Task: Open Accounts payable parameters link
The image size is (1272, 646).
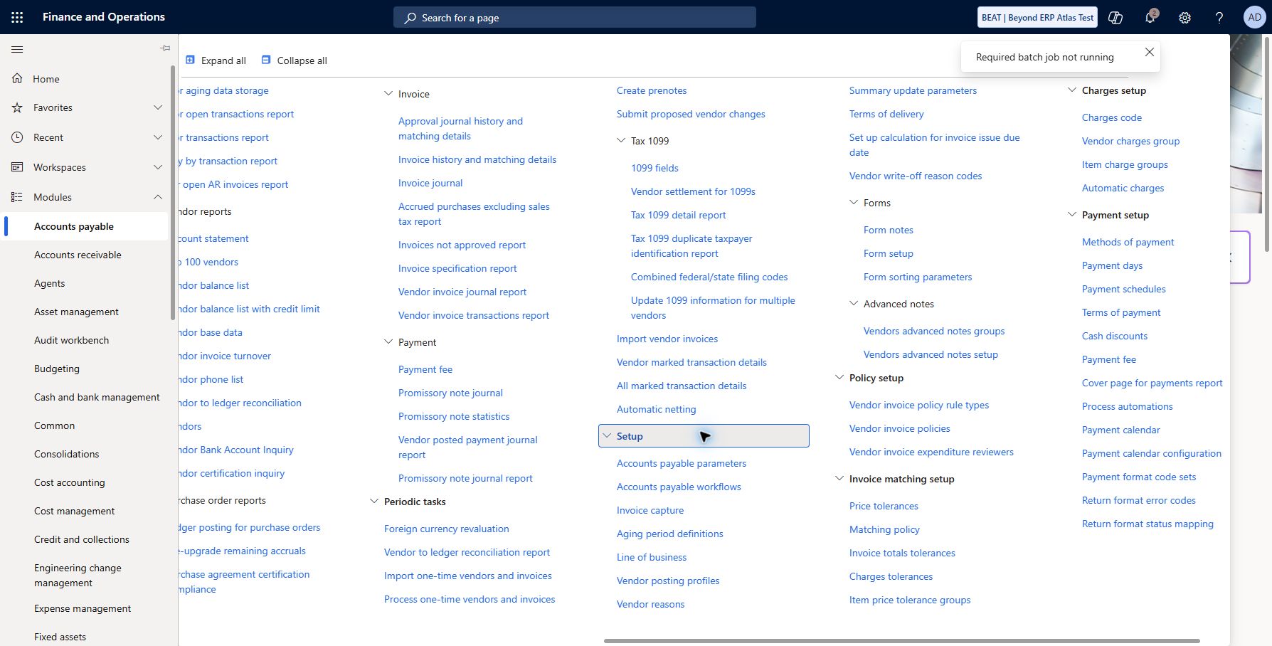Action: [682, 463]
